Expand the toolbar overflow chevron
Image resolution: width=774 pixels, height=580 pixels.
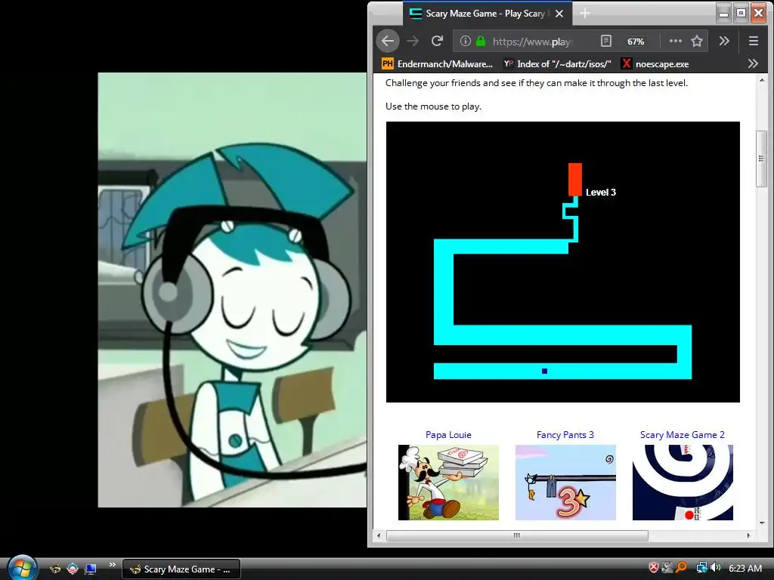click(724, 41)
